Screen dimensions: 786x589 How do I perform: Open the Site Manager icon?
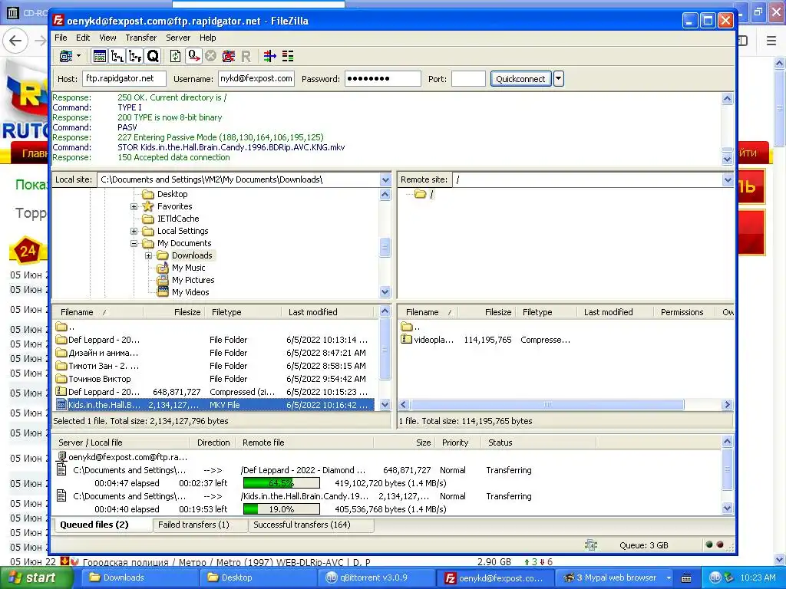(66, 56)
